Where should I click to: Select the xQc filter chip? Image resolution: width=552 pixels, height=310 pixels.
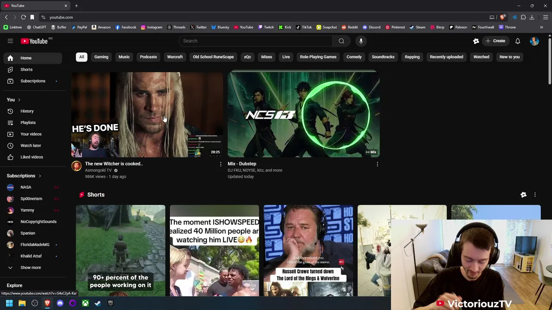point(248,57)
